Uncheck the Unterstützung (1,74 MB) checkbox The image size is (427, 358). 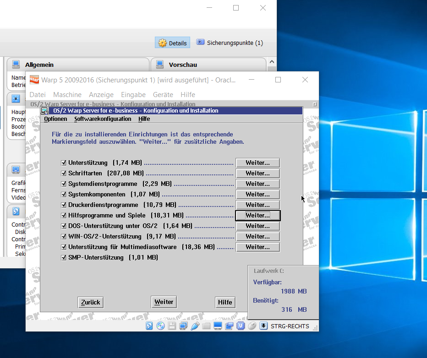pyautogui.click(x=64, y=163)
